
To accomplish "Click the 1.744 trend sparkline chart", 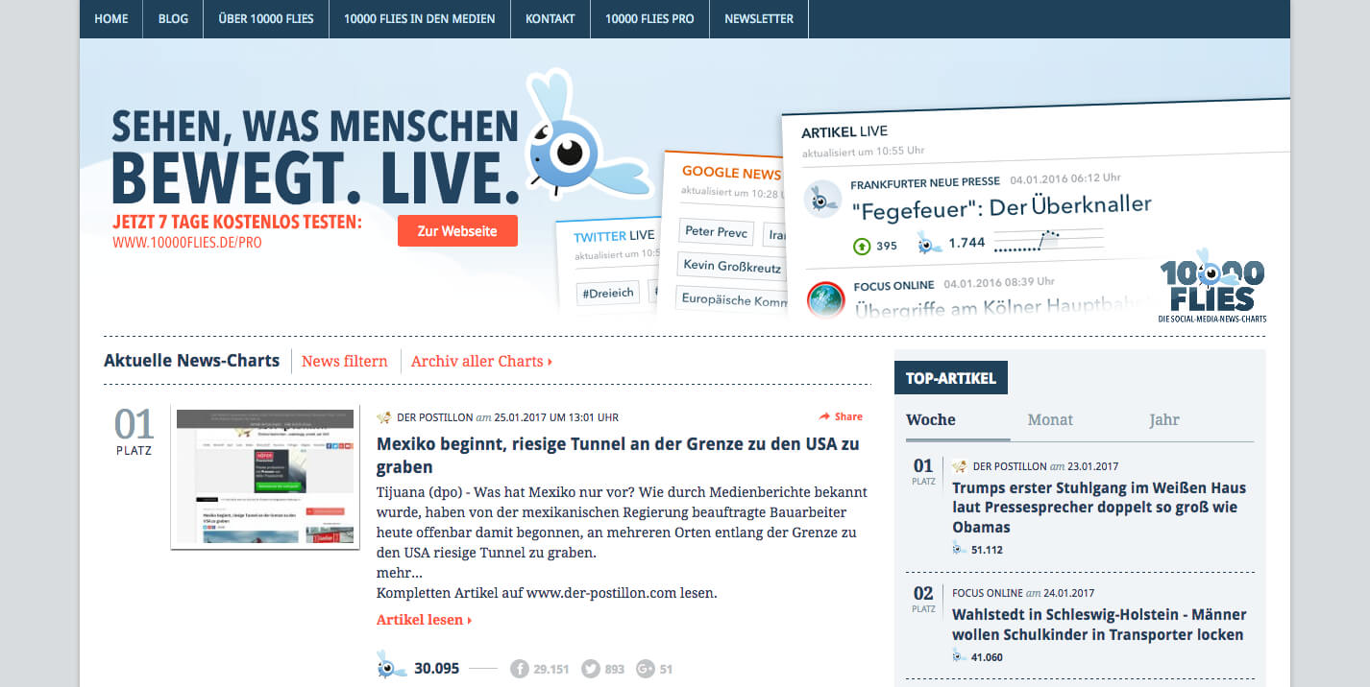I will point(1048,241).
